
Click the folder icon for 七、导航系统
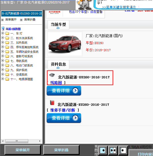(7, 61)
